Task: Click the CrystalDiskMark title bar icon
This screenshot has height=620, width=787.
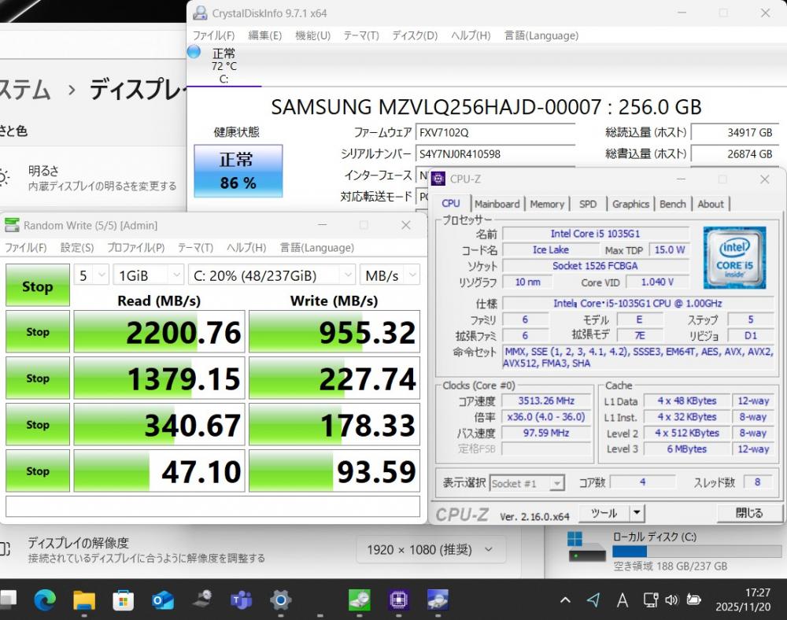Action: (x=12, y=225)
